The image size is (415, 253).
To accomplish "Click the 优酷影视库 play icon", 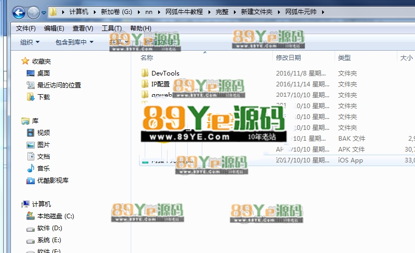I will click(31, 181).
